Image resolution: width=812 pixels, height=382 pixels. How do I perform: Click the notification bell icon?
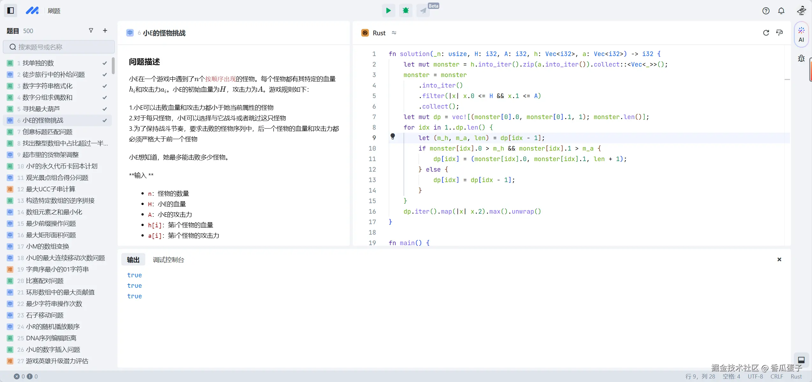(x=781, y=11)
